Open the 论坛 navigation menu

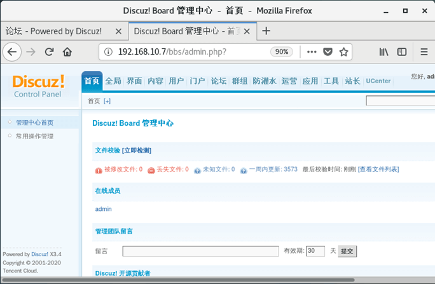[x=219, y=81]
